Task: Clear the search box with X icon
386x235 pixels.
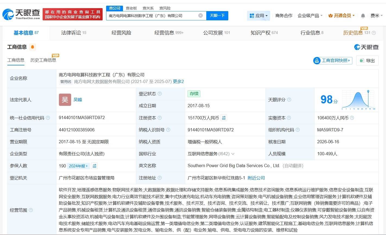Action: [201, 15]
